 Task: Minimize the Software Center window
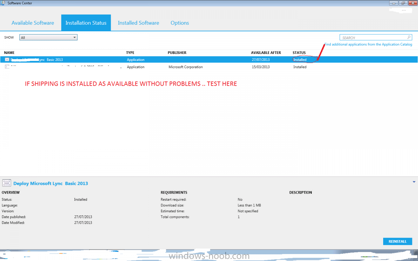point(394,3)
